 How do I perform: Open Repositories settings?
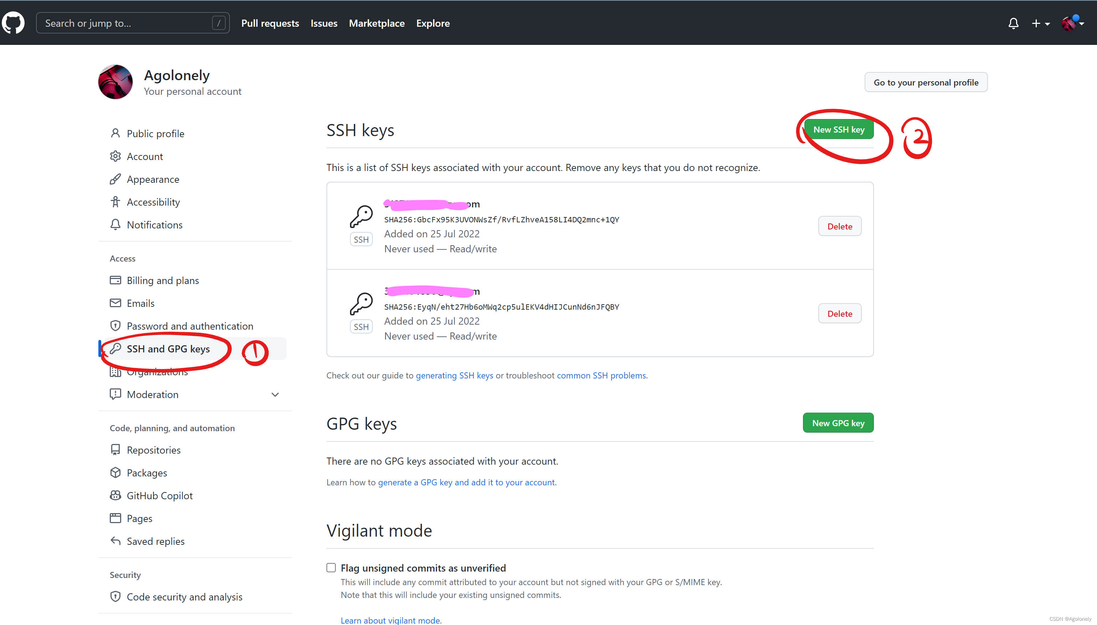click(x=154, y=450)
